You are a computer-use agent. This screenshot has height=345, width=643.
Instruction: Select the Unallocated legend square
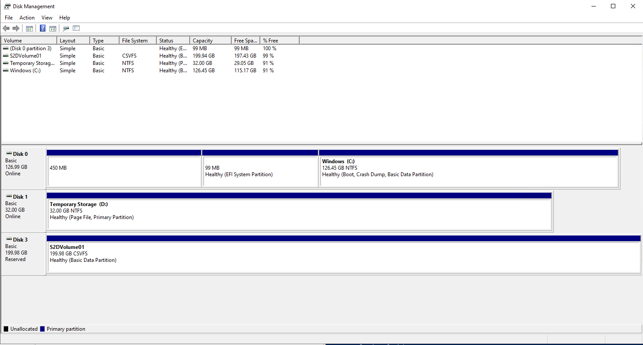point(6,329)
